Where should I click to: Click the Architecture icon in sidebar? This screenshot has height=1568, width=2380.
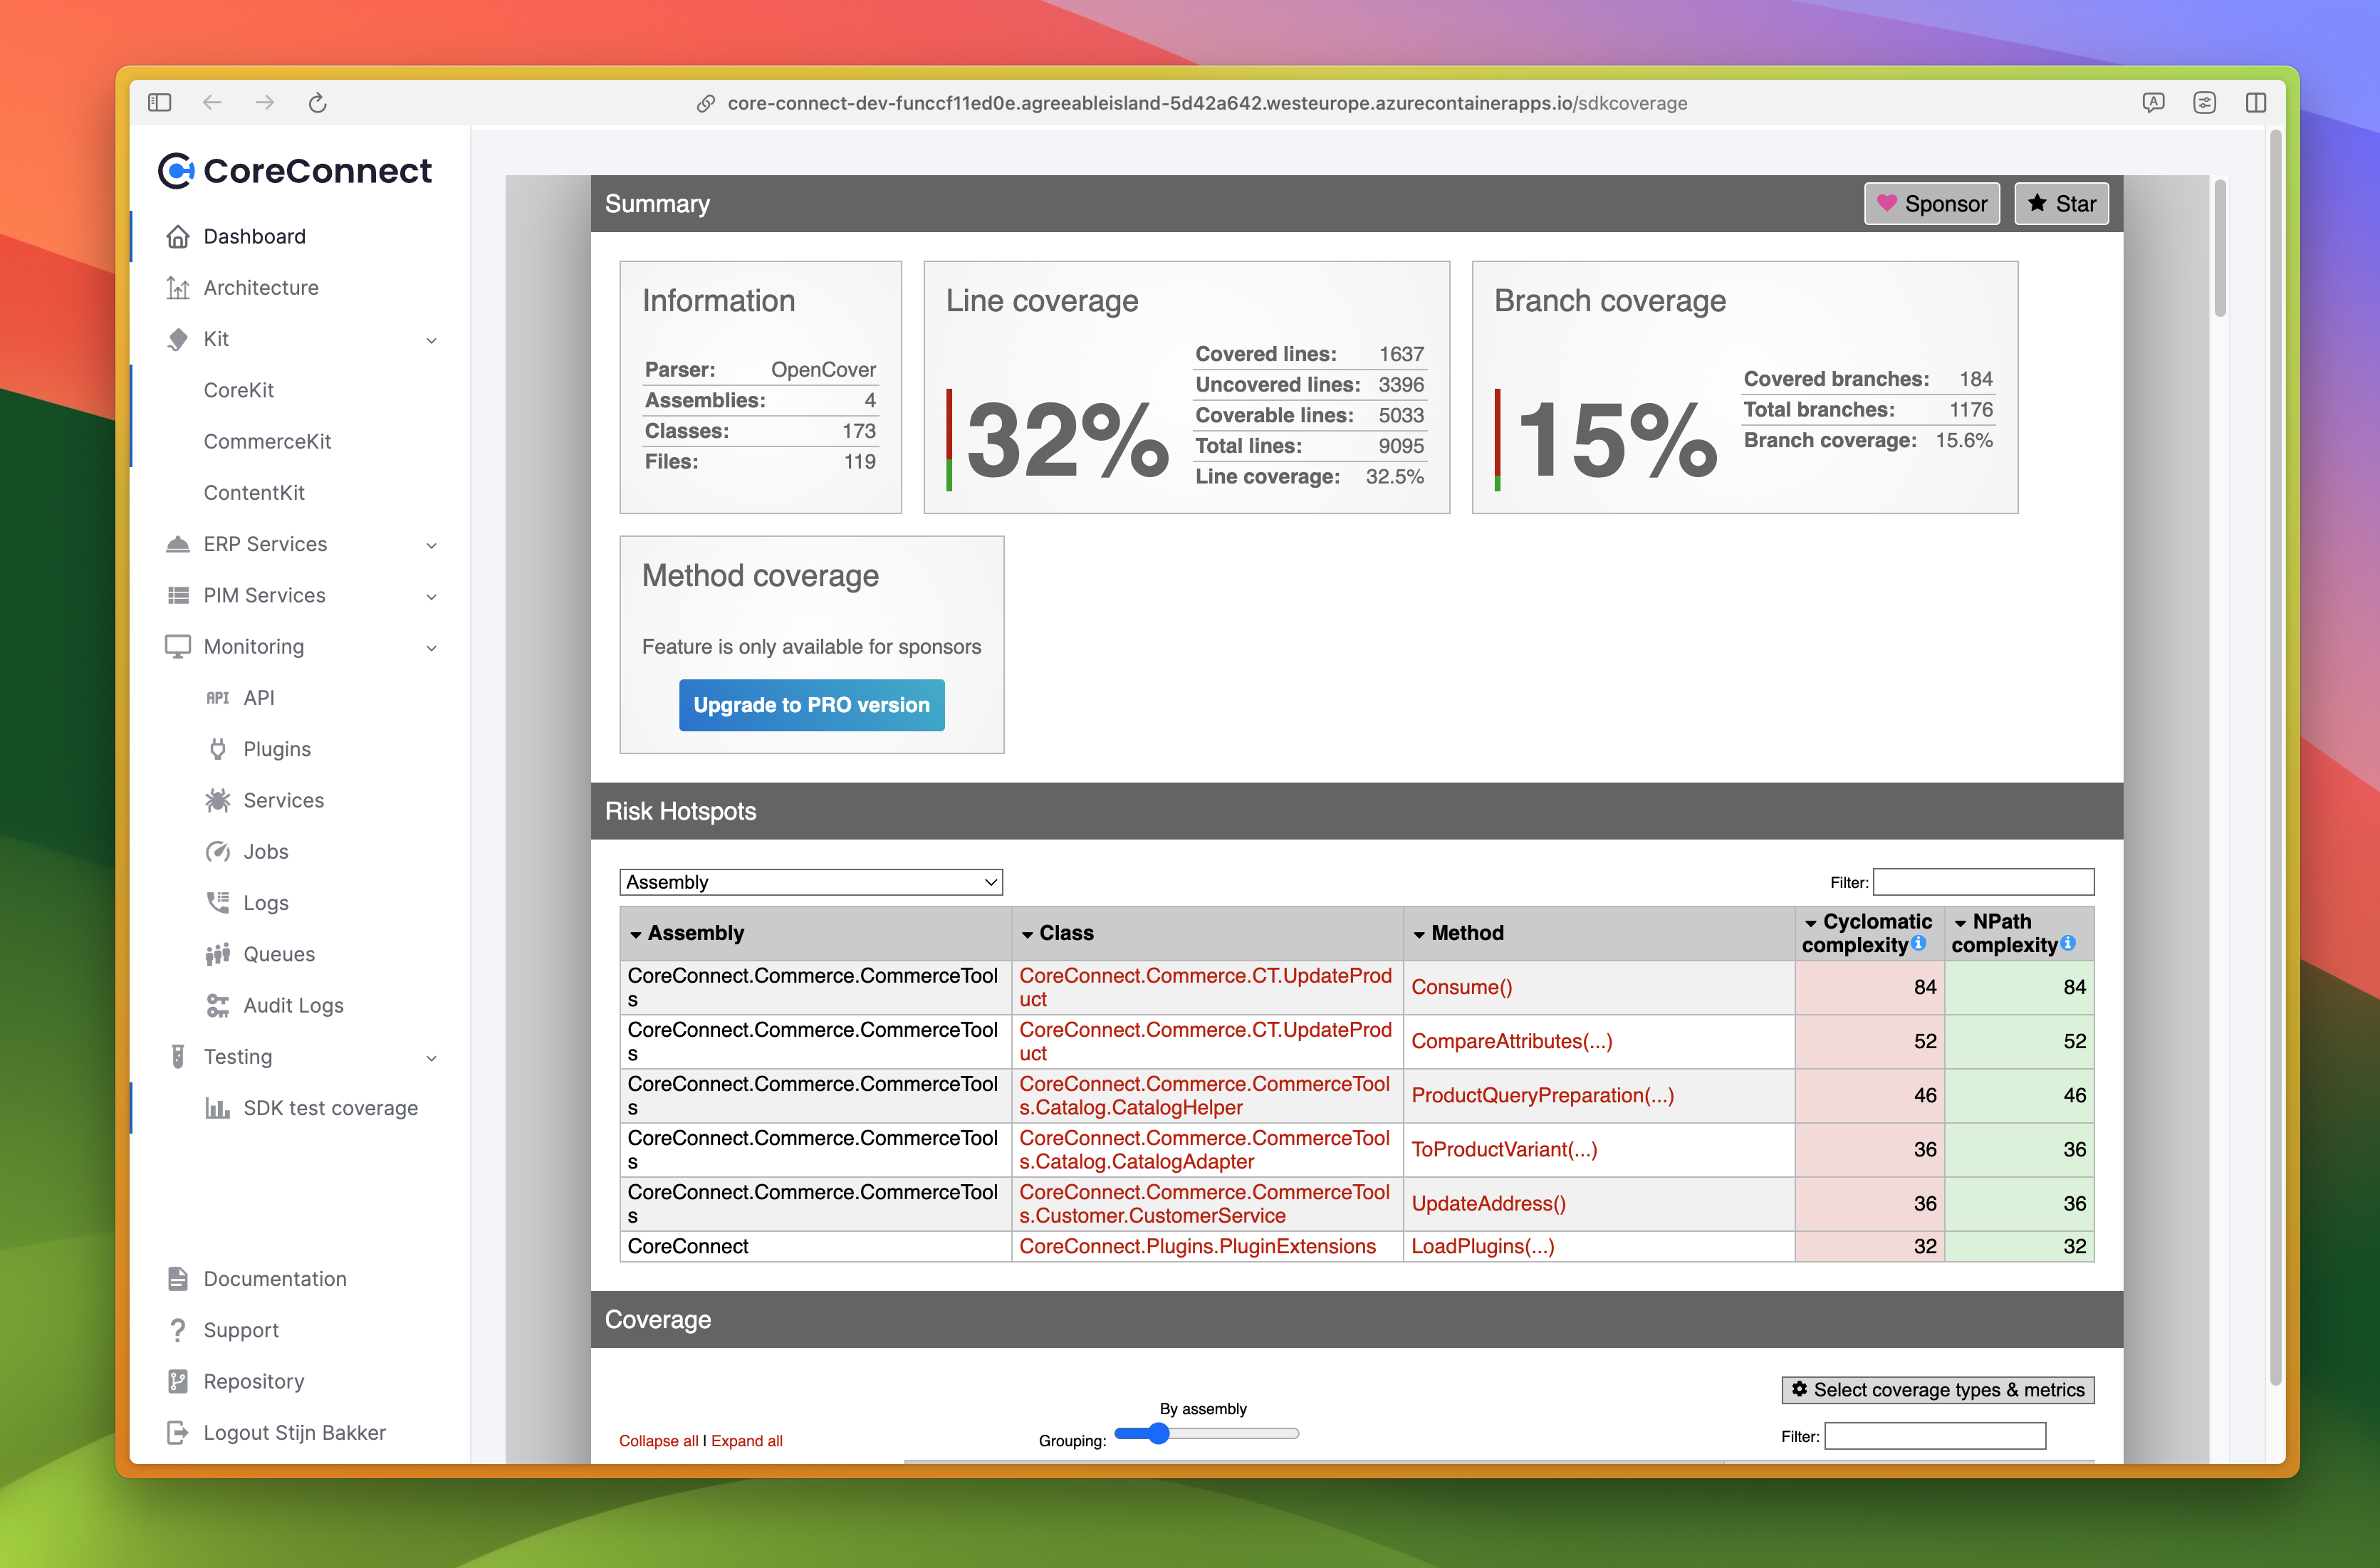point(178,288)
